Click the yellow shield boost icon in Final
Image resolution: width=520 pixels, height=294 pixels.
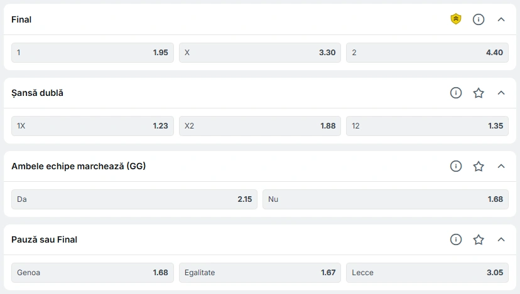456,19
